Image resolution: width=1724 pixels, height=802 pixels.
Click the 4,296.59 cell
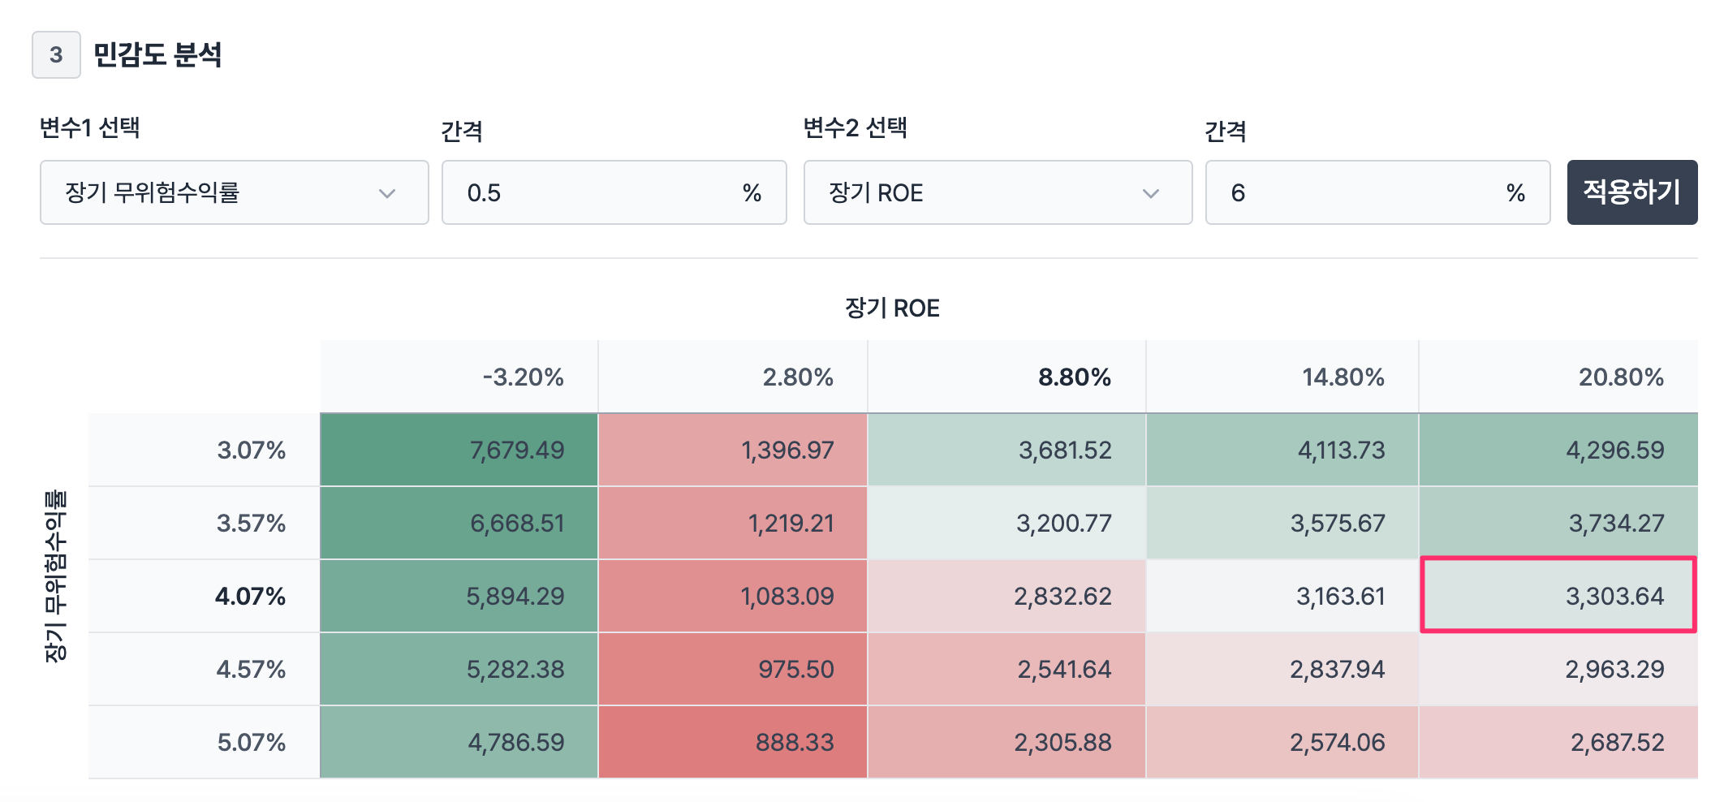point(1558,450)
